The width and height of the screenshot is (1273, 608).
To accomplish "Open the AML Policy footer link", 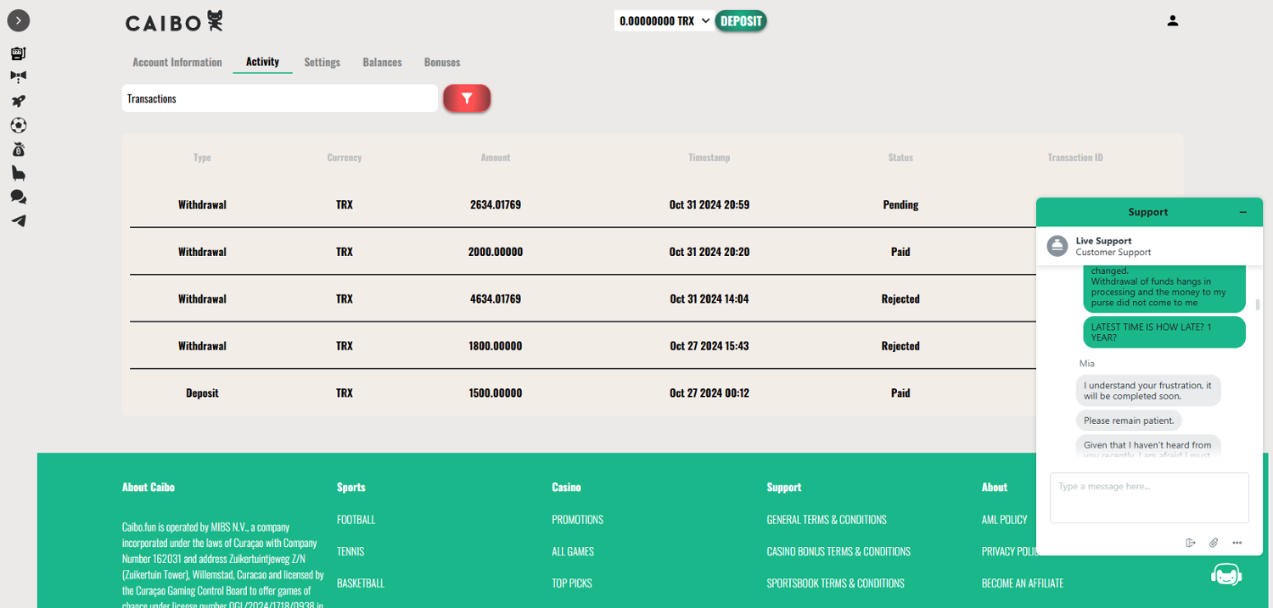I will pos(1004,519).
